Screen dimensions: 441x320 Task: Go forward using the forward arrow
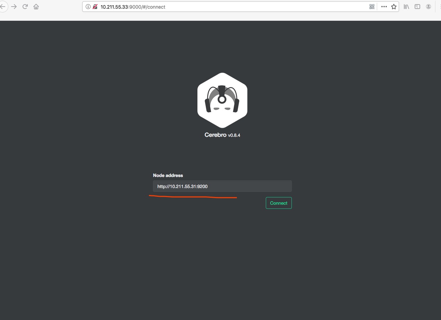(x=14, y=7)
